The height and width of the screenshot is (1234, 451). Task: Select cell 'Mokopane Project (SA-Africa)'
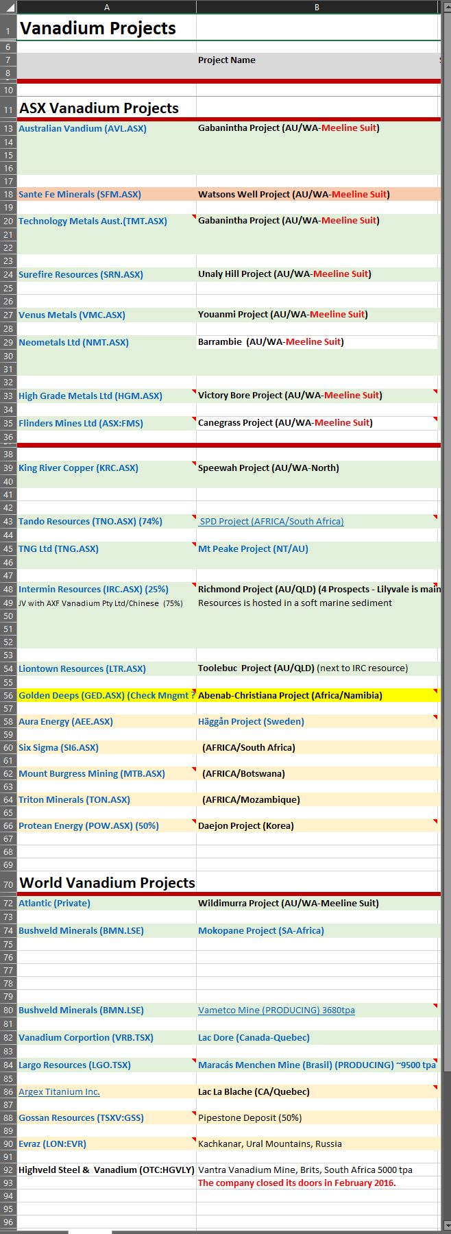317,930
